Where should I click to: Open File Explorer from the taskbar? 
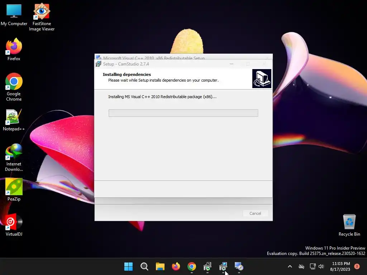click(160, 266)
